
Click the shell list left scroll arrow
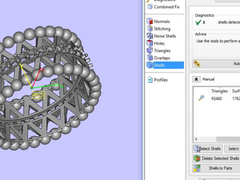tap(196, 139)
